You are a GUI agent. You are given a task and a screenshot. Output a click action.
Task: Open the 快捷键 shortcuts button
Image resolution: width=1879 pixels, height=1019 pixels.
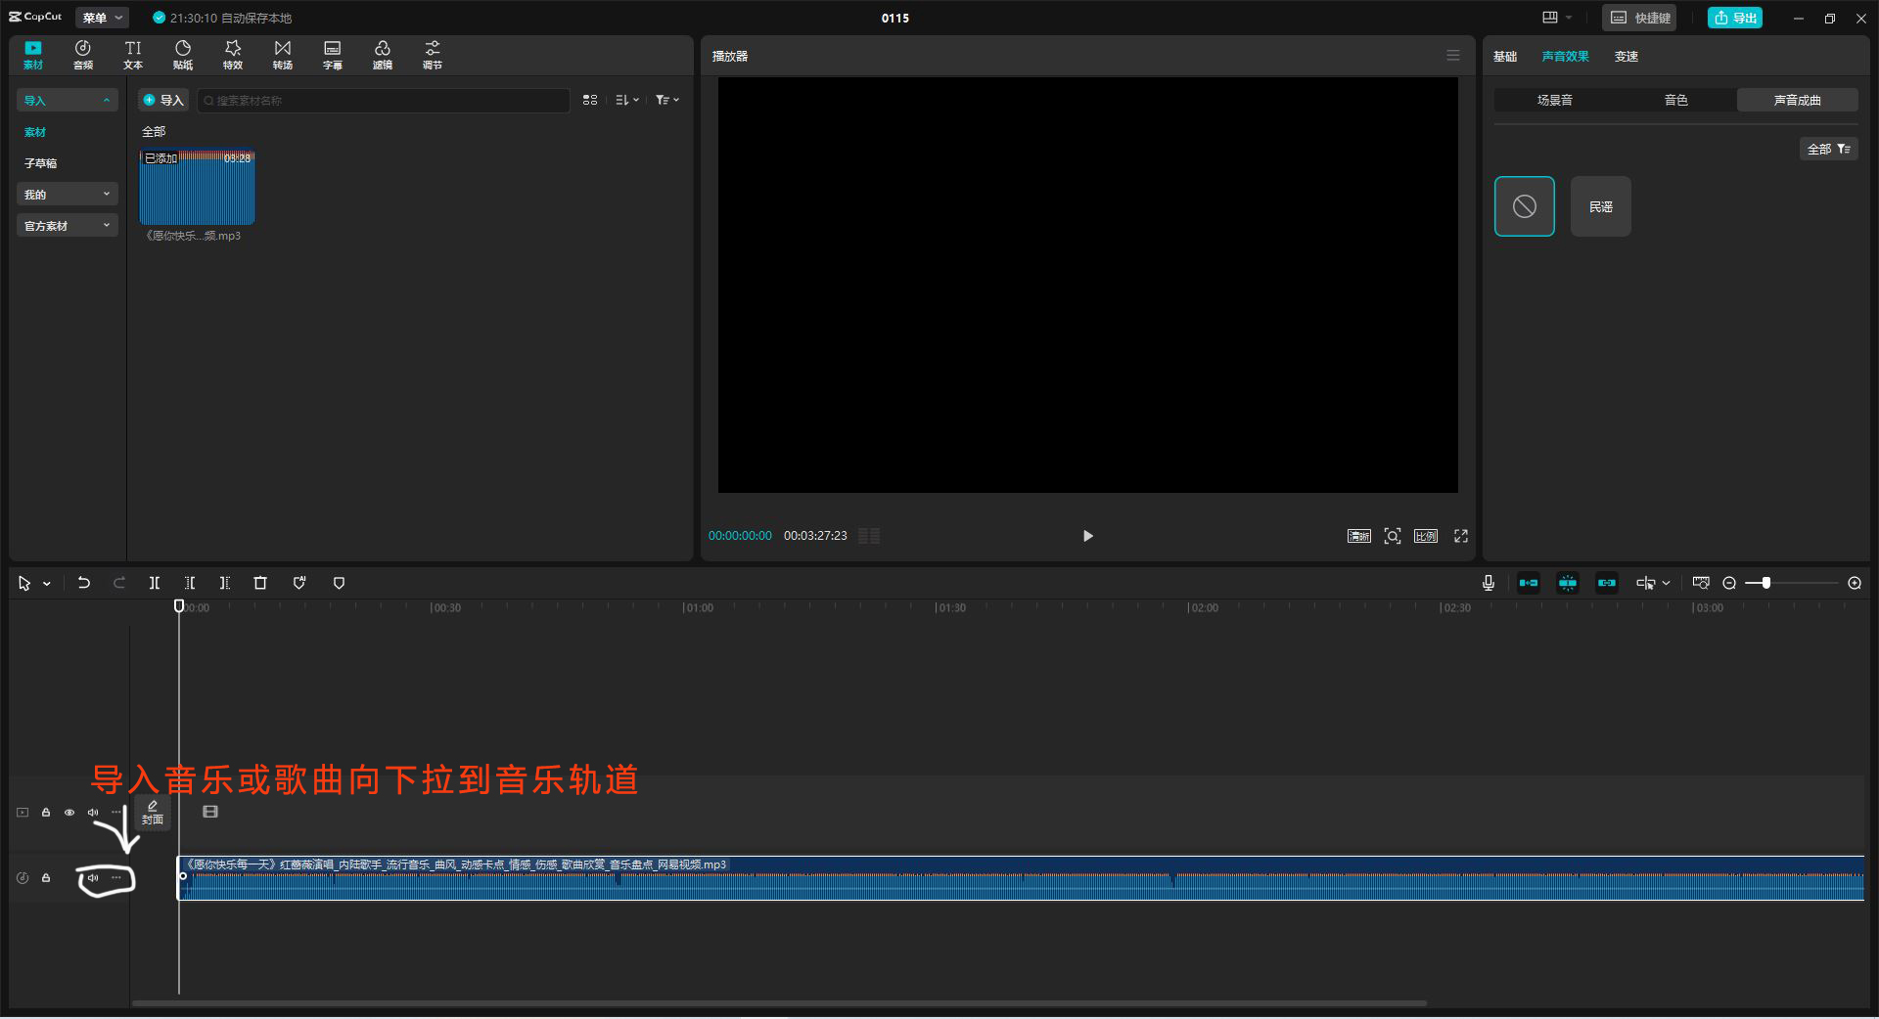1640,18
